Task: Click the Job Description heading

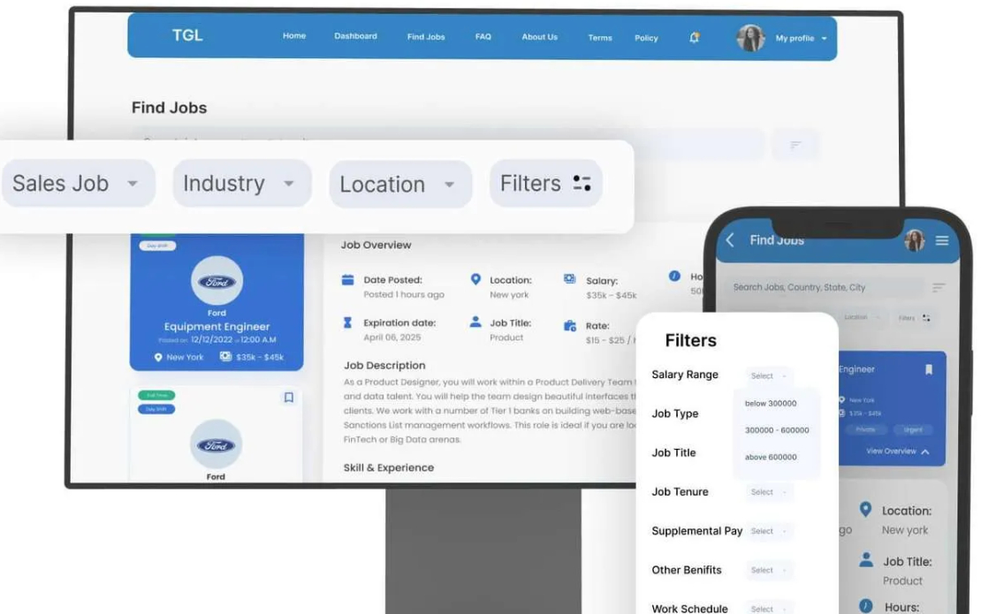Action: point(384,365)
